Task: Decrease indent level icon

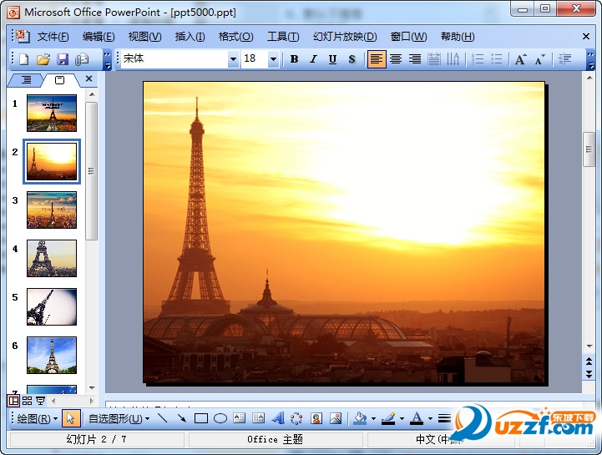Action: point(564,59)
